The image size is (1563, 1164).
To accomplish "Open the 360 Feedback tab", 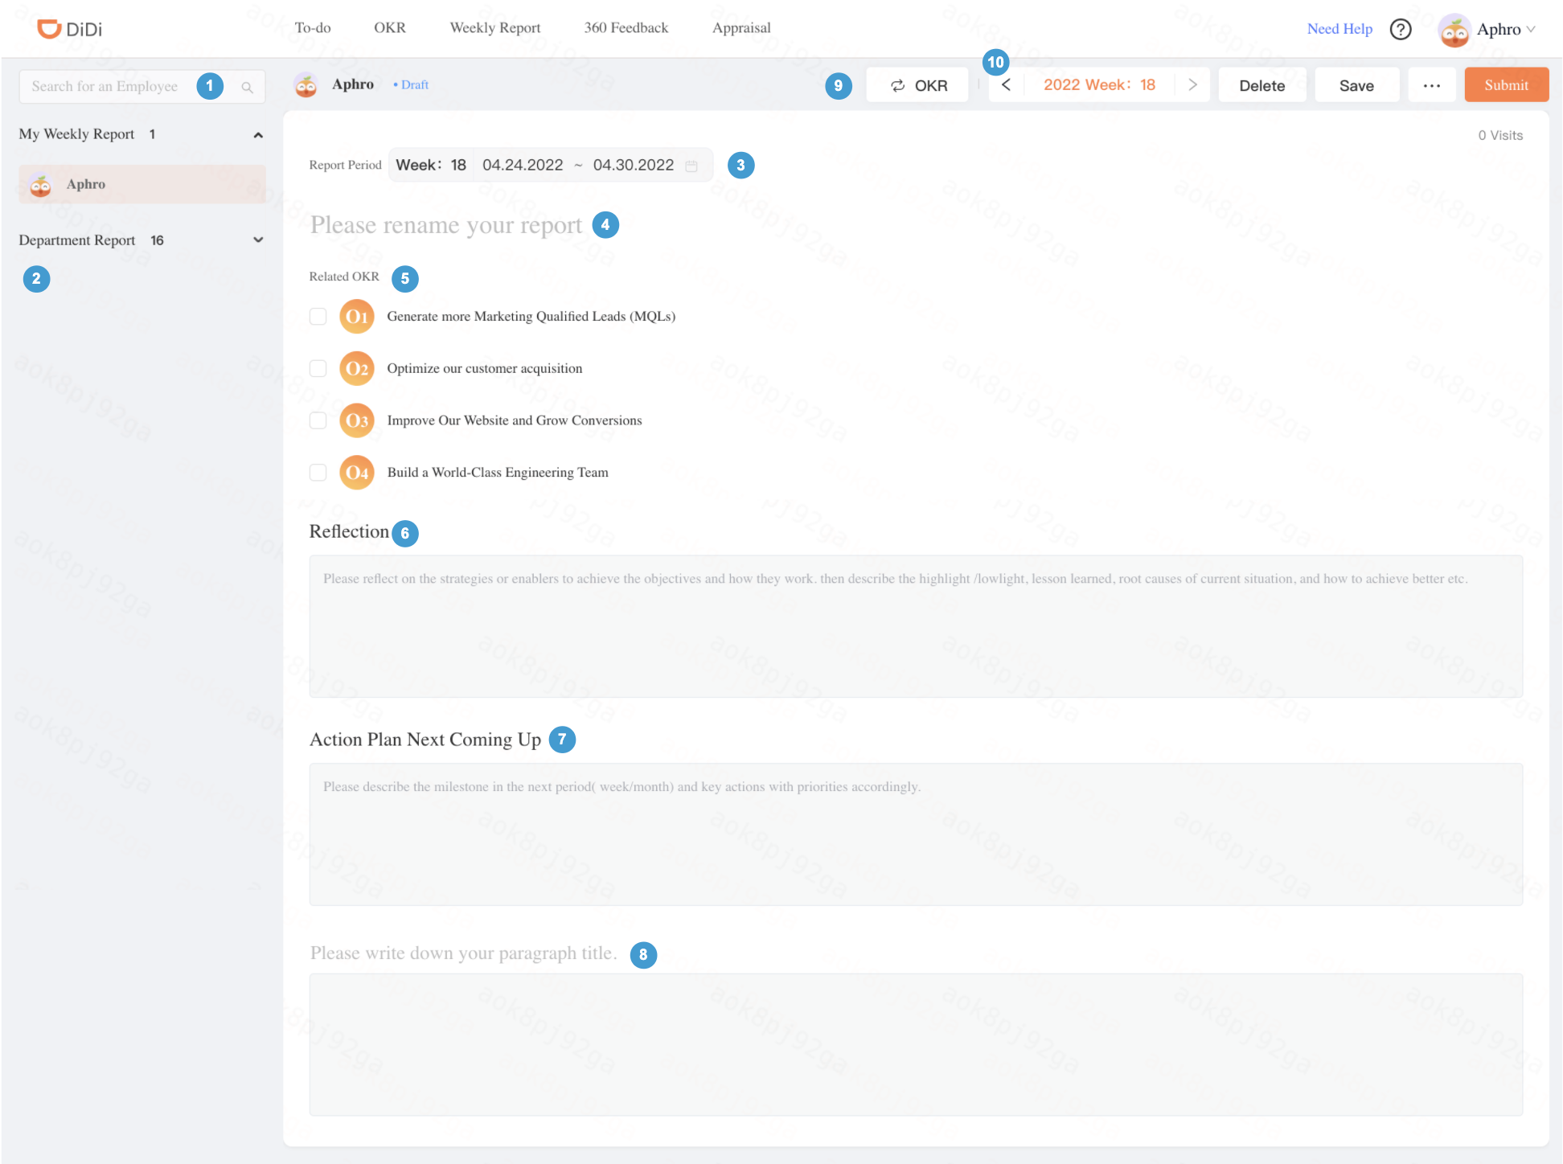I will point(626,27).
